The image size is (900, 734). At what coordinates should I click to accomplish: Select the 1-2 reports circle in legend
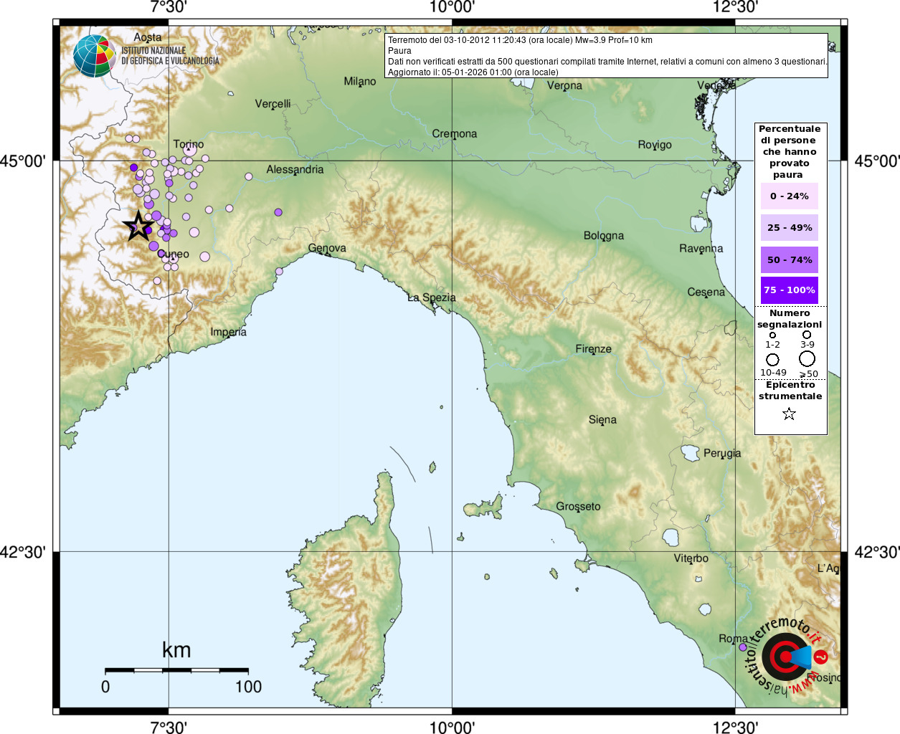[772, 335]
